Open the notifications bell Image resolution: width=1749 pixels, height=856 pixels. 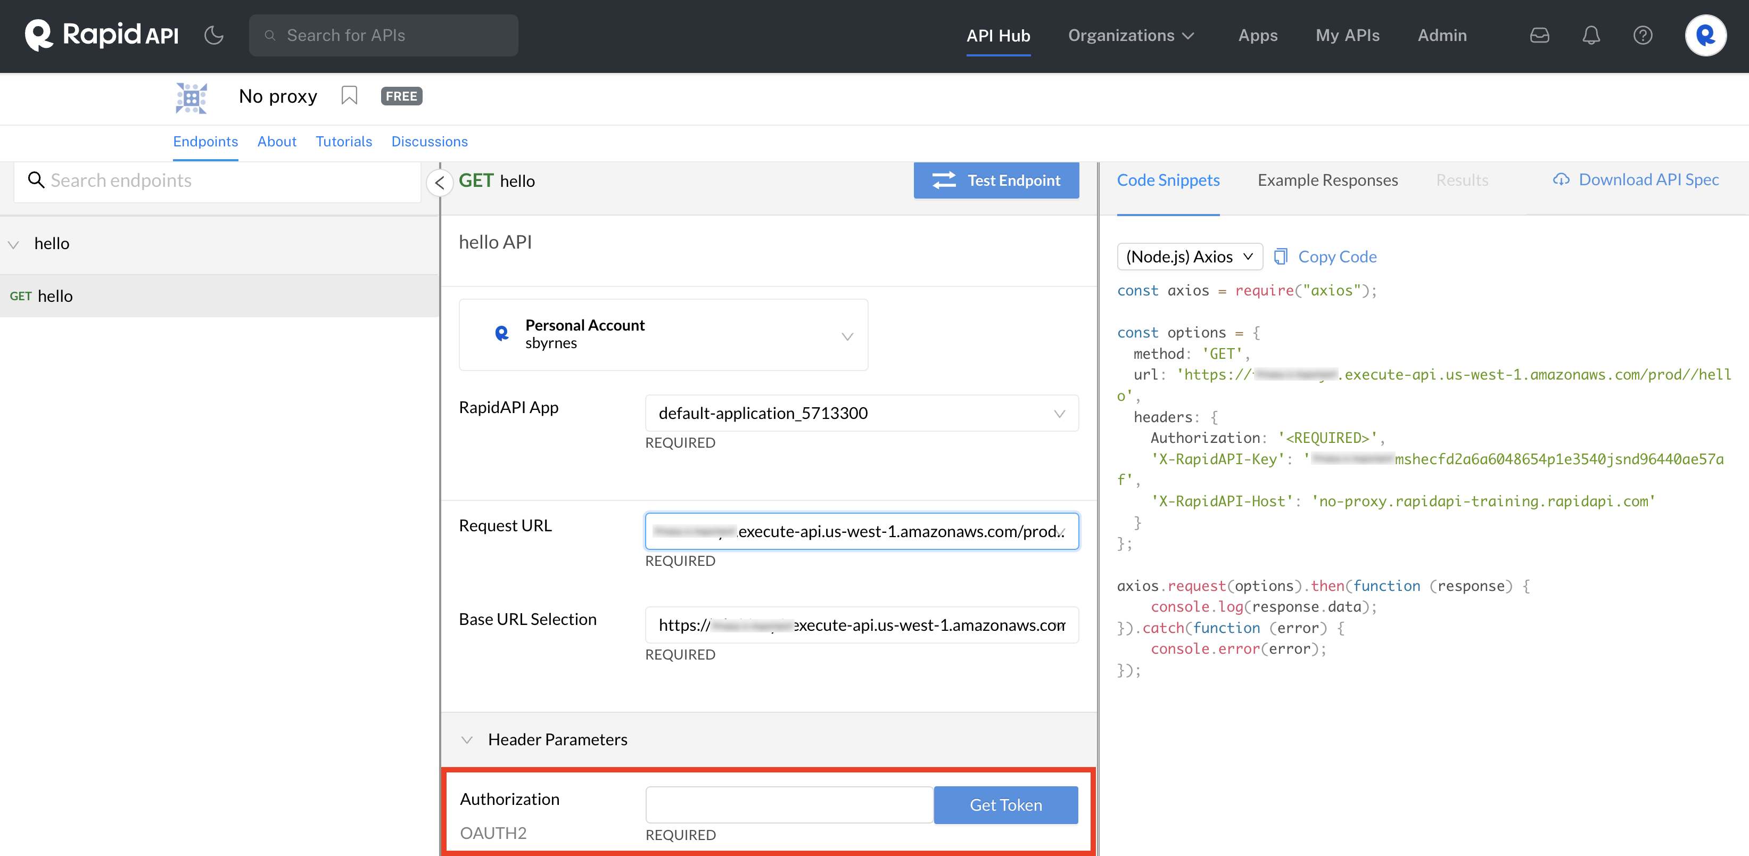(x=1591, y=35)
